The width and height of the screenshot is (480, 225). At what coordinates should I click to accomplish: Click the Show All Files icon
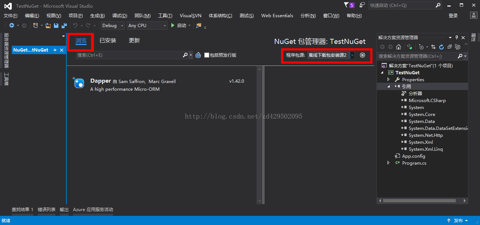pos(458,47)
